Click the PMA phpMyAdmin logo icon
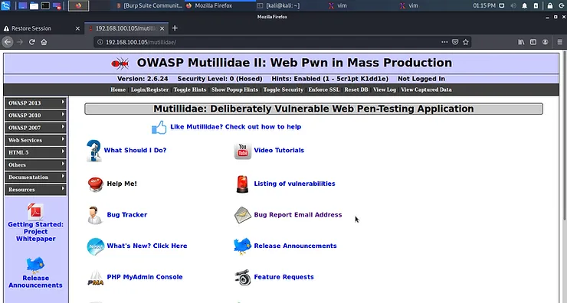567x303 pixels. point(96,278)
